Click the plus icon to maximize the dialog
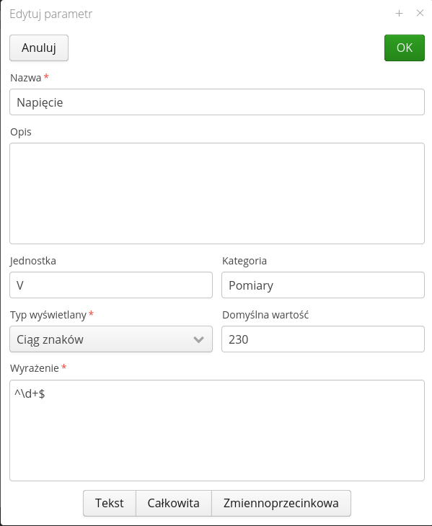Viewport: 432px width, 526px height. (399, 14)
